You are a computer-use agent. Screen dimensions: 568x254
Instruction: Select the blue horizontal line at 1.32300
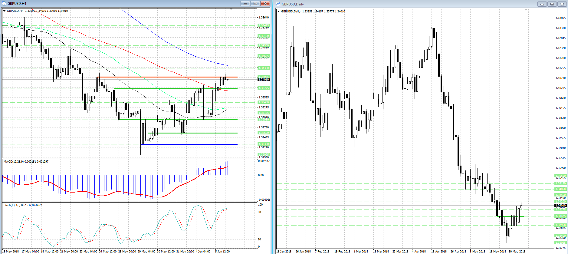(188, 144)
